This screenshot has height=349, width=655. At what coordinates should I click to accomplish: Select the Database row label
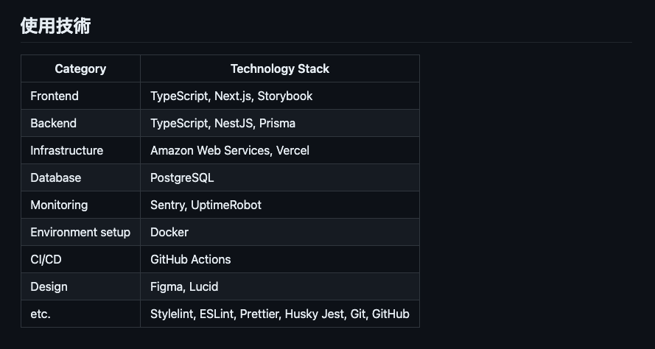(80, 177)
